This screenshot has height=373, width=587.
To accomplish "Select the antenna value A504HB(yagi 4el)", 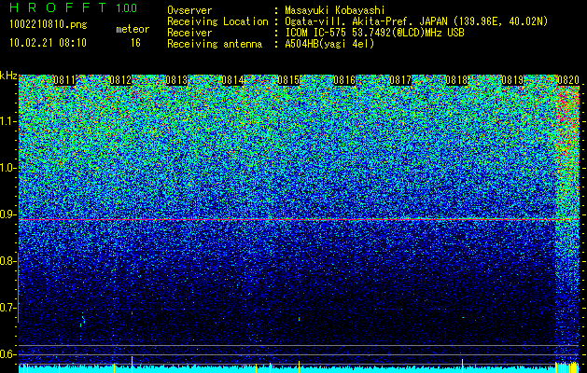I will coord(329,44).
